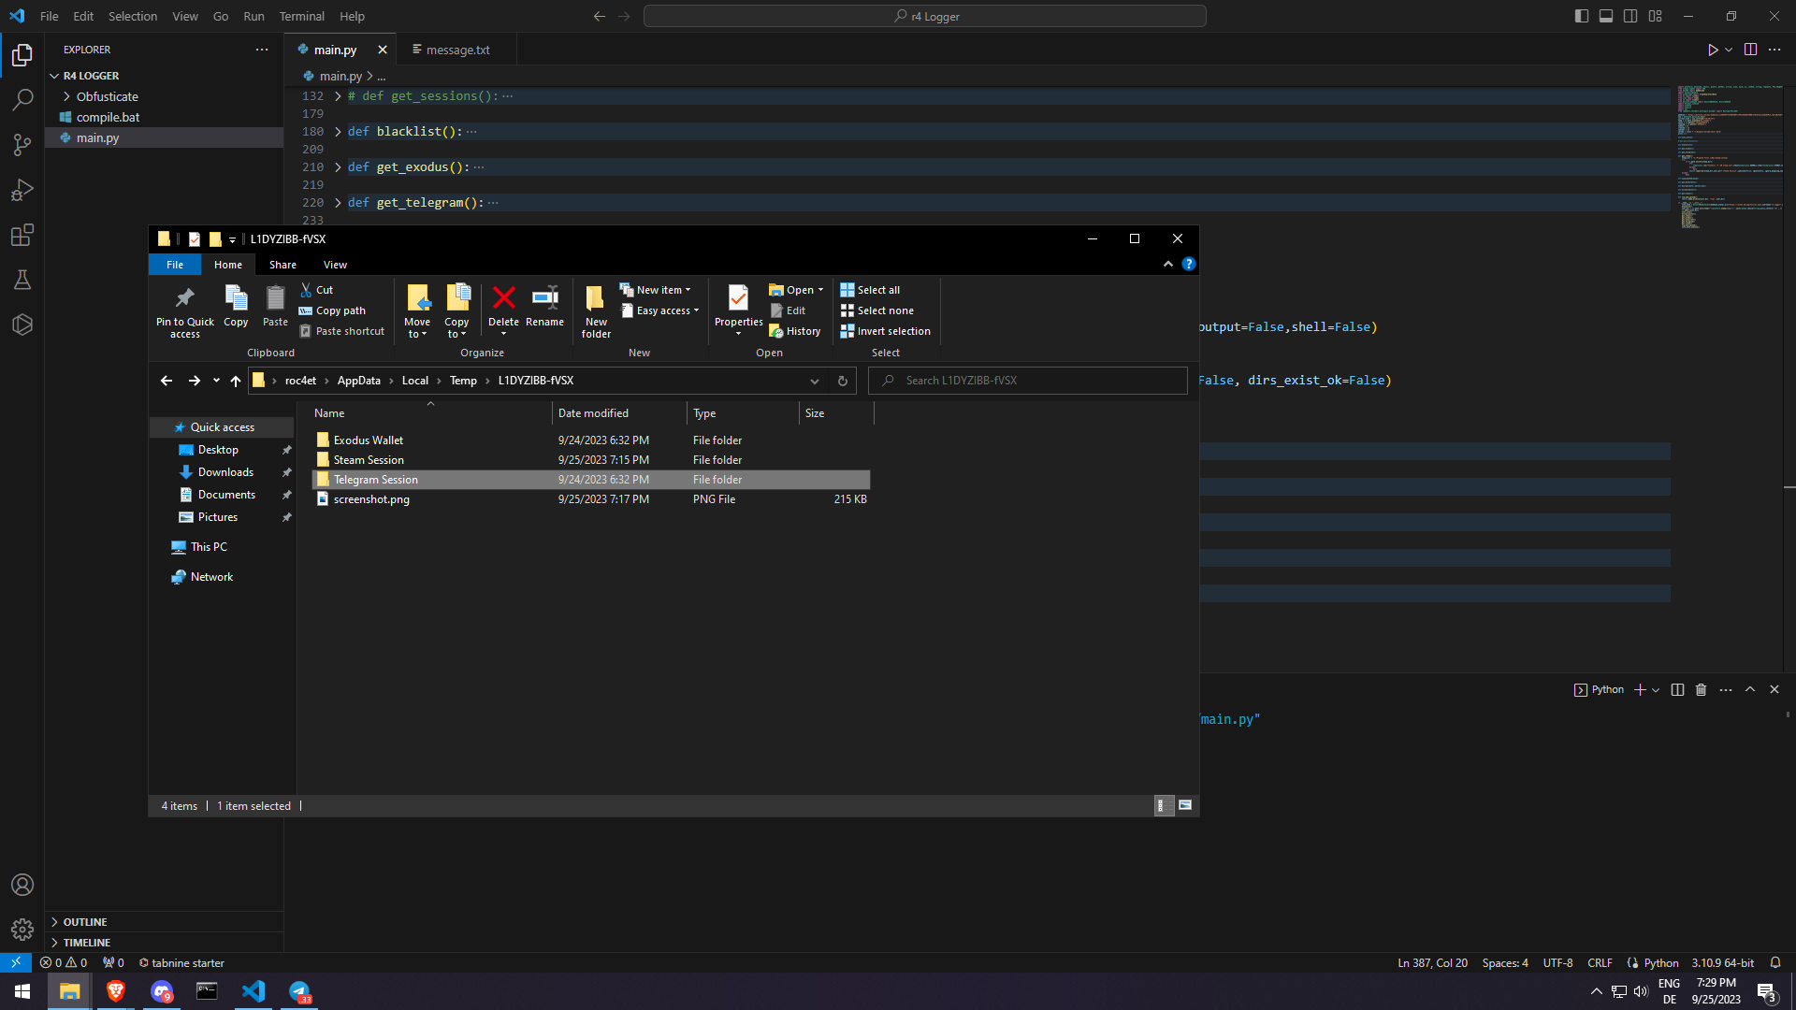Click the Rename ribbon icon
Viewport: 1796px width, 1010px height.
pos(544,298)
